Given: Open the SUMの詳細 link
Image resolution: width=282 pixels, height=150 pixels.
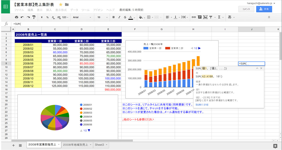Looking at the screenshot, I should 202,105.
